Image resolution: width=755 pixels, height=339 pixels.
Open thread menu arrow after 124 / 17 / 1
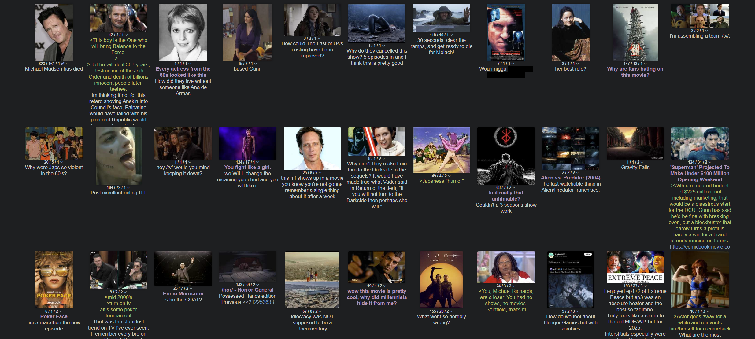257,162
